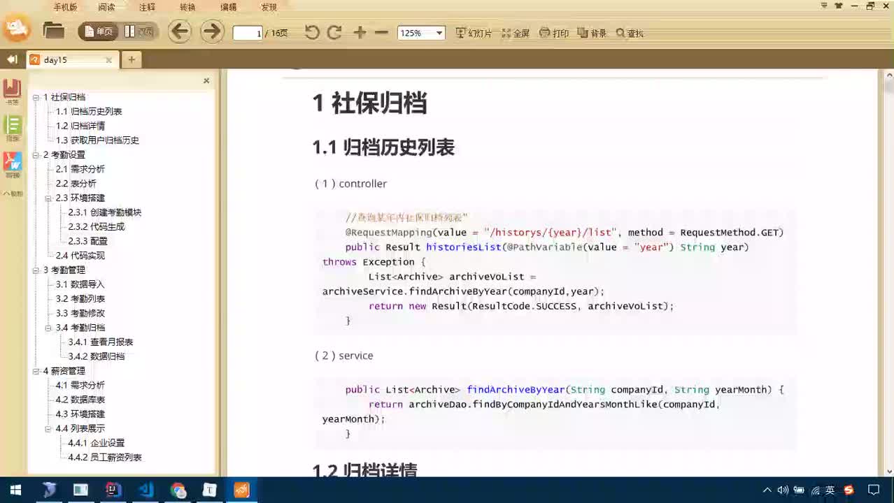Jump to '1.1 归档历史列表' outline entry
Screen dimensions: 894x503
pos(89,112)
